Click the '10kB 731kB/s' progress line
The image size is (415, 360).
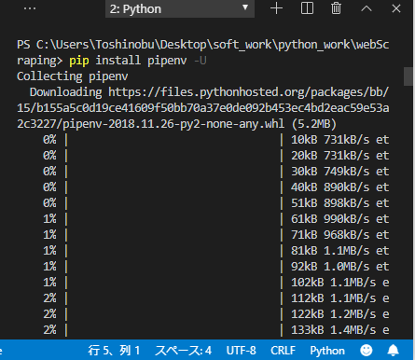pos(216,140)
